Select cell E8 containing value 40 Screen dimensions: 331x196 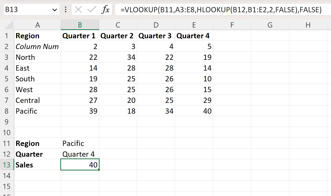(194, 111)
